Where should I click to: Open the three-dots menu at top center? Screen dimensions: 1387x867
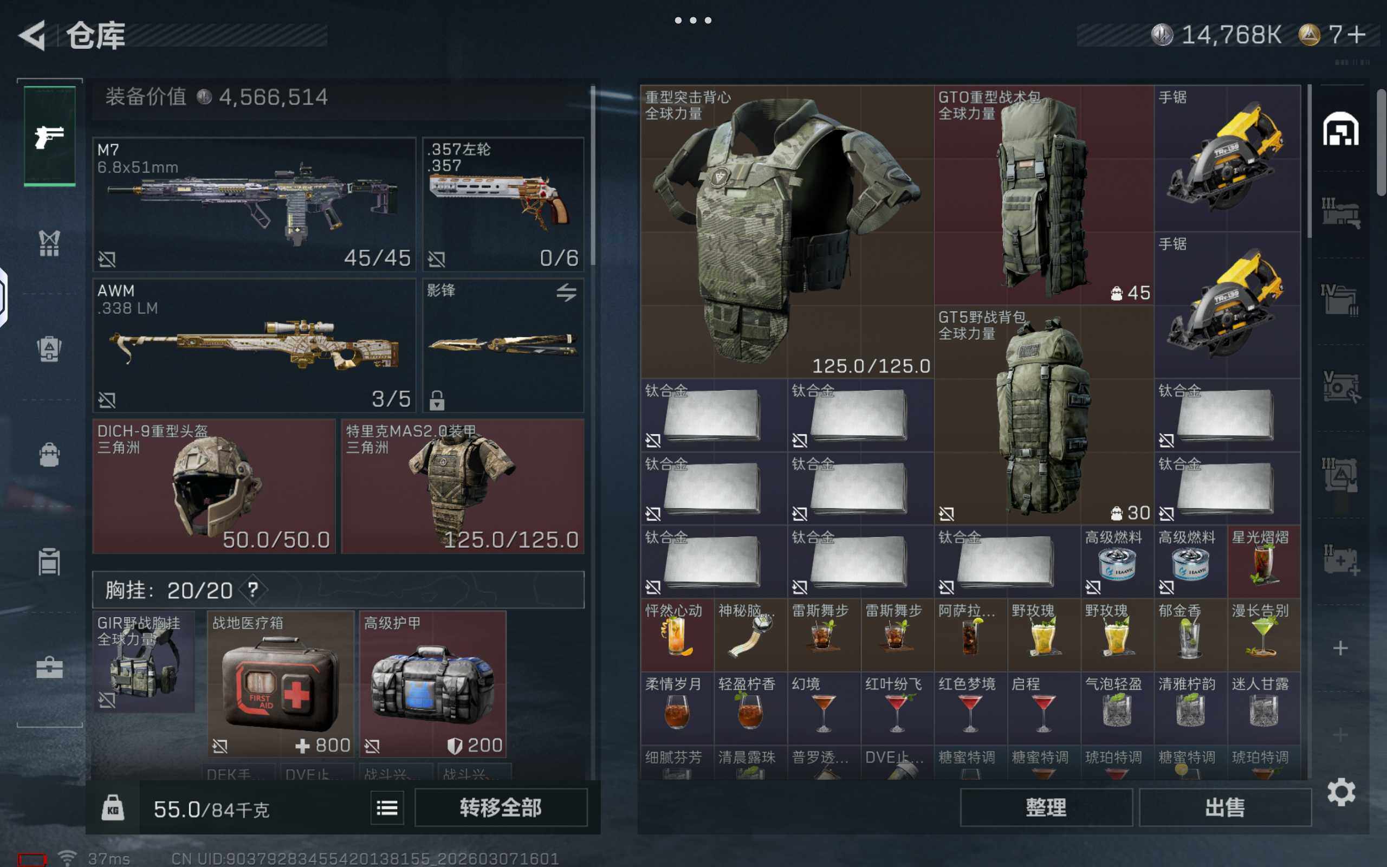pos(693,20)
